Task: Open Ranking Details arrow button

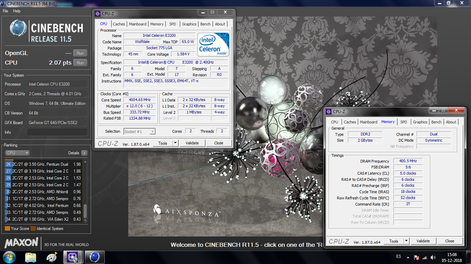Action: 84,153
